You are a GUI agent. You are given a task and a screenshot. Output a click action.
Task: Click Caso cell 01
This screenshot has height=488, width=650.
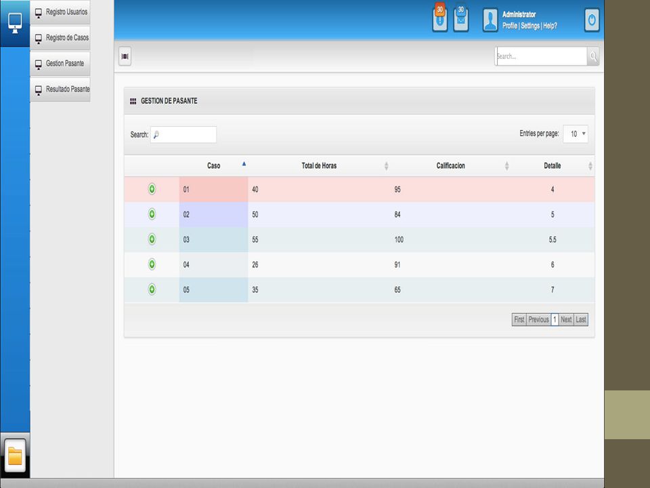213,189
